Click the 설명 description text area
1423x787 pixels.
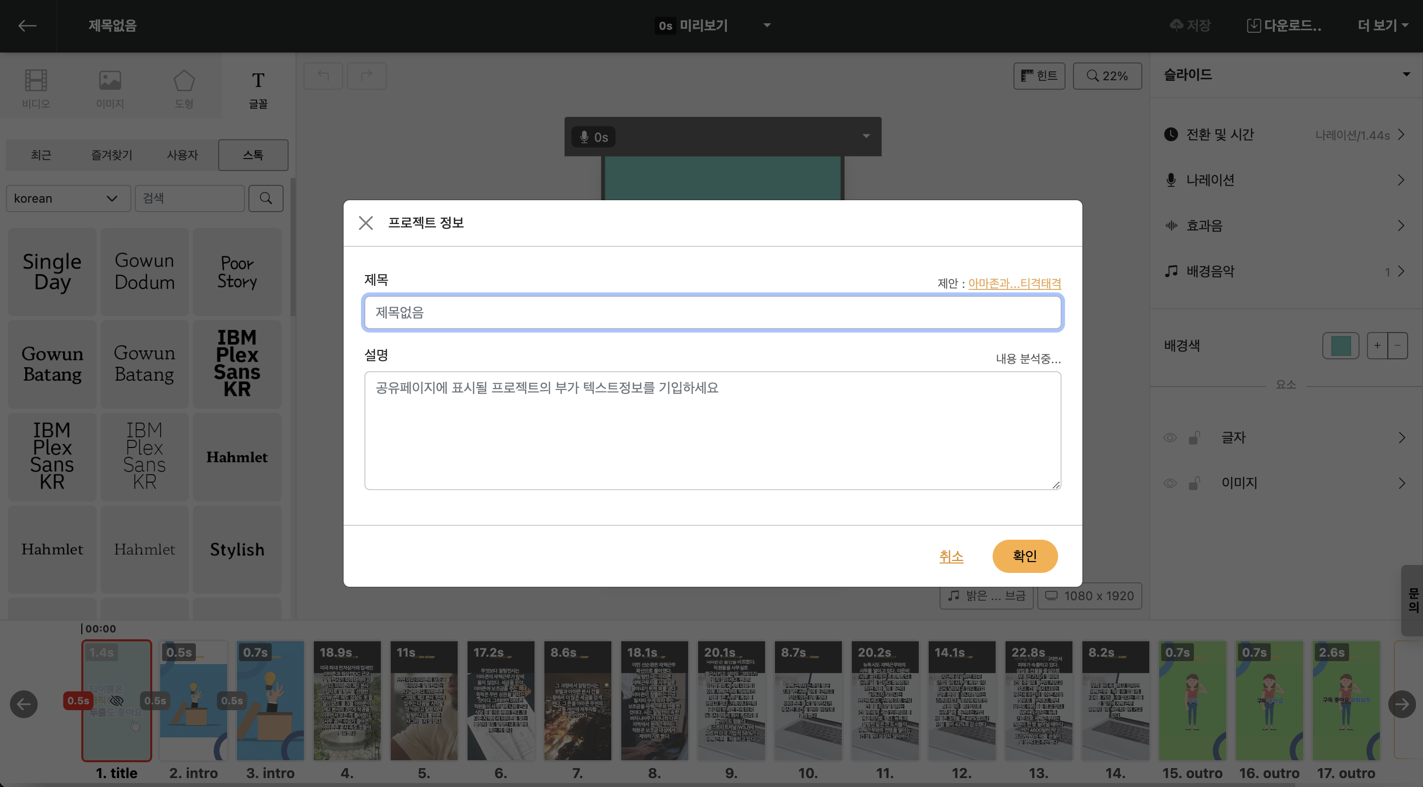712,430
